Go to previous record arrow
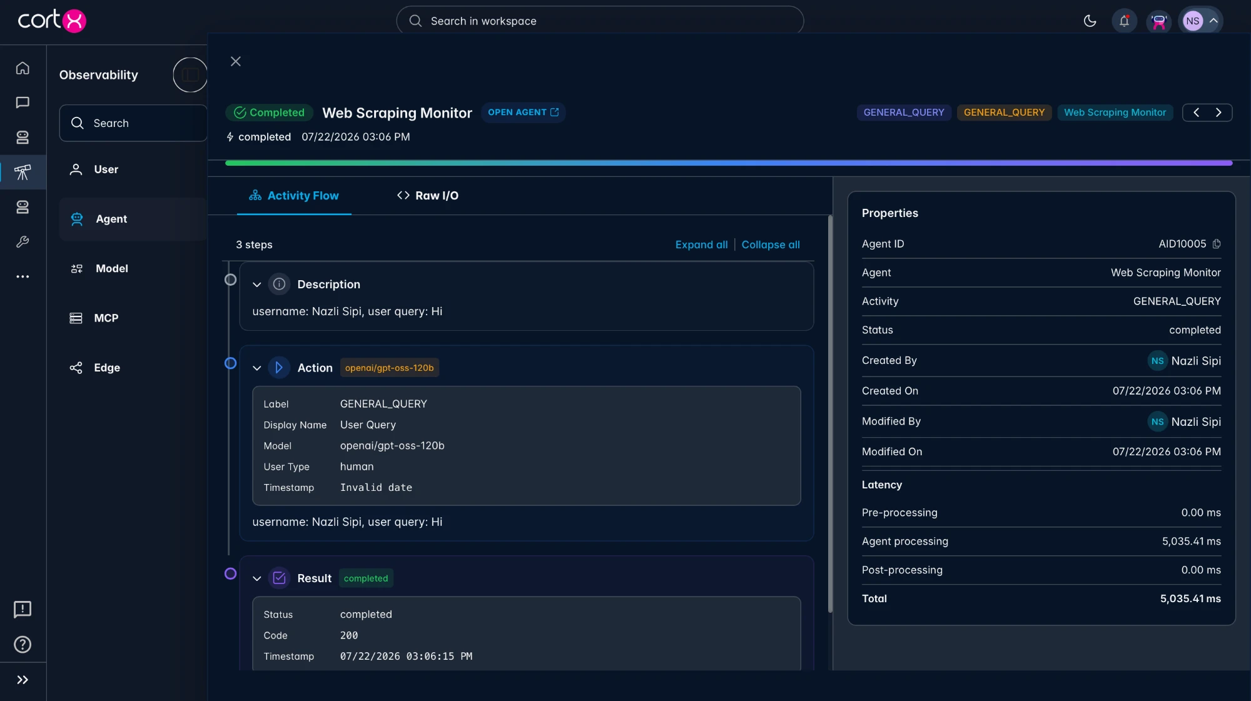This screenshot has height=701, width=1251. (x=1196, y=113)
